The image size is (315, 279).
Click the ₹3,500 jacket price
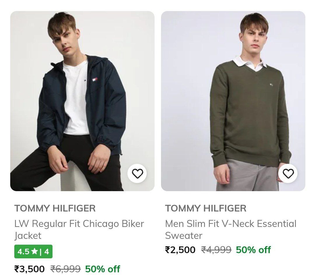[x=29, y=269]
